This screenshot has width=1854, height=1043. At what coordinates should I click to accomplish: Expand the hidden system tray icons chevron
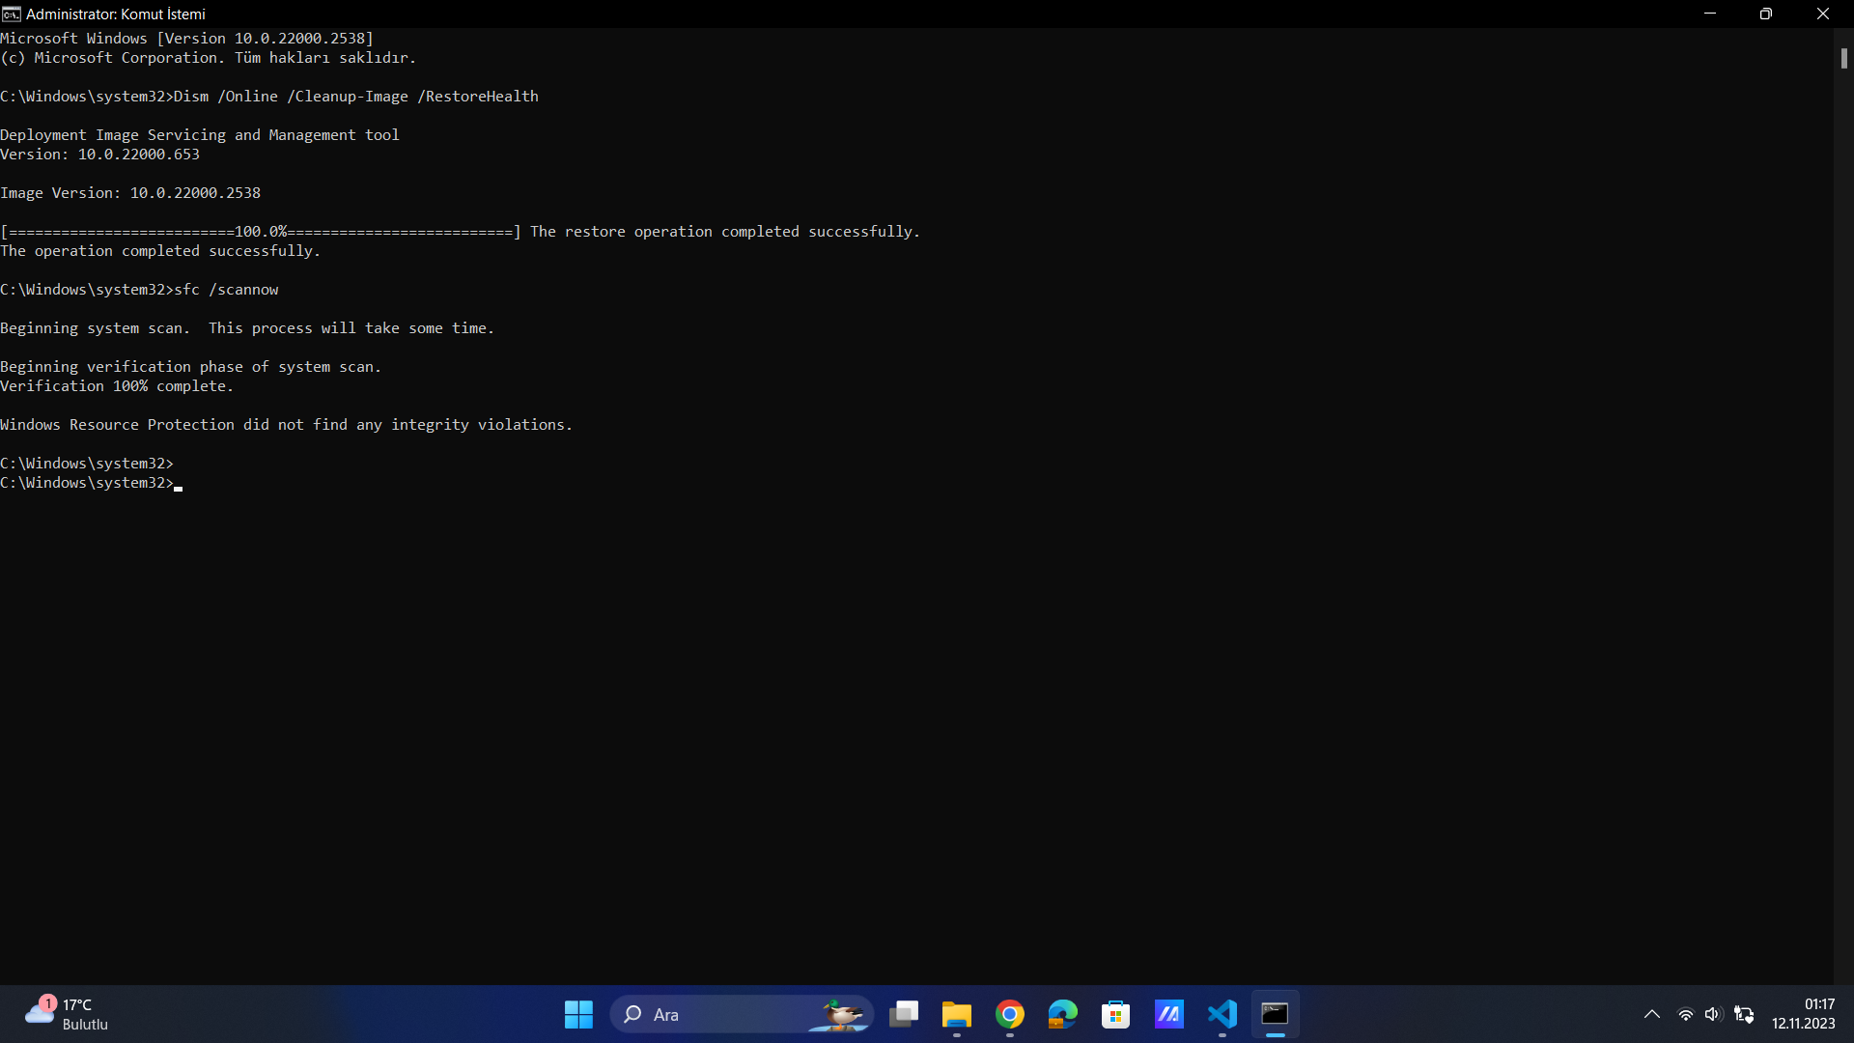point(1652,1014)
